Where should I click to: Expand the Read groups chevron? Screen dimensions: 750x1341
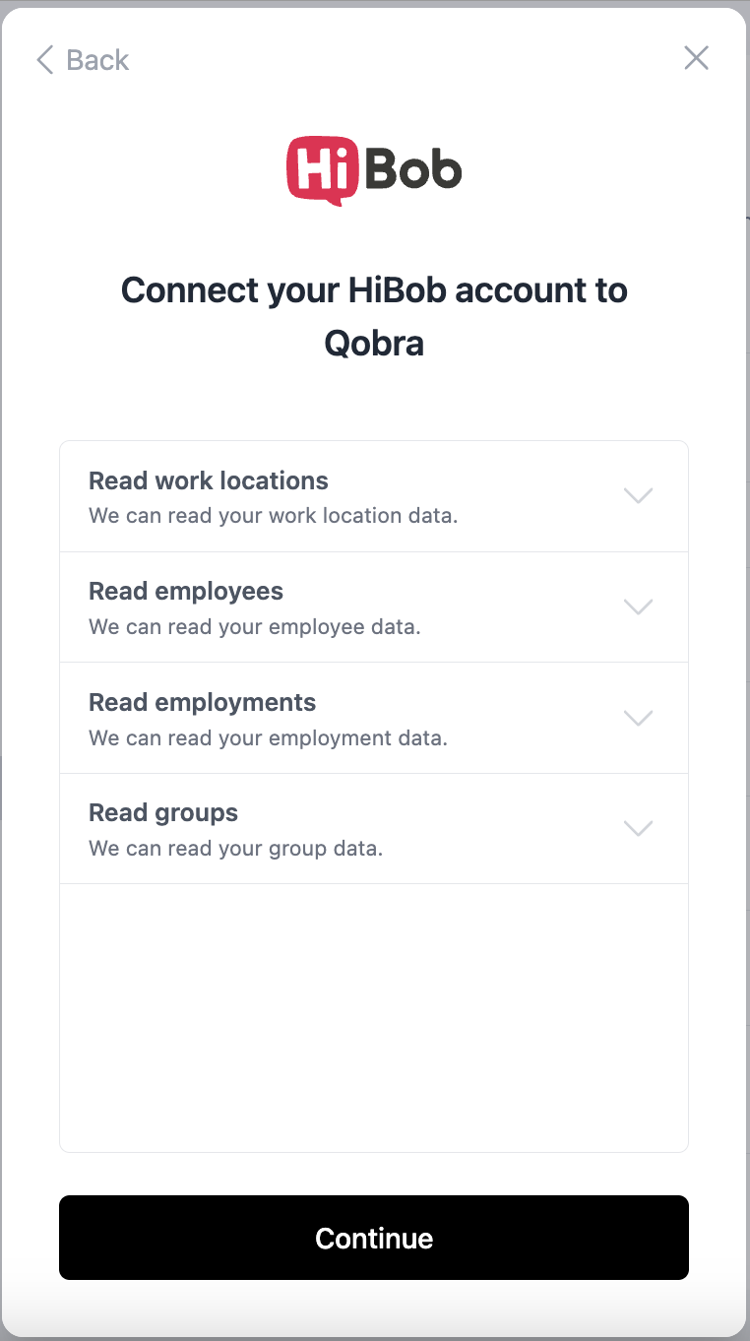click(639, 829)
